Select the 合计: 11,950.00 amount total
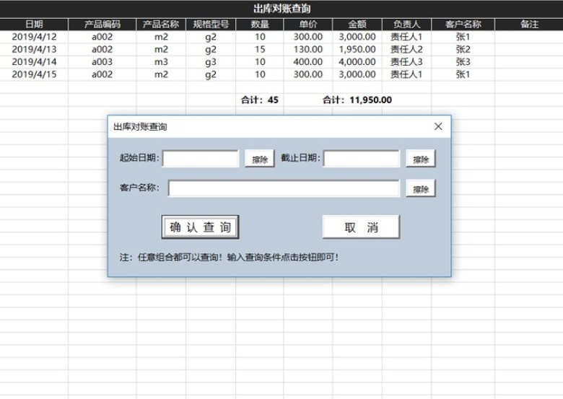This screenshot has width=563, height=399. tap(357, 100)
